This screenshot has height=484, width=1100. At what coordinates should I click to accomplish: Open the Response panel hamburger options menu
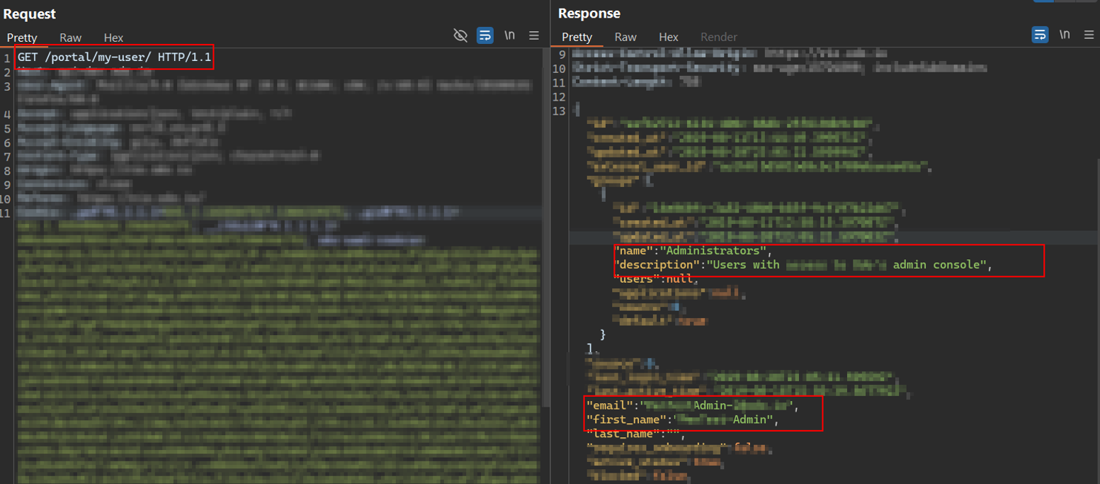(x=1089, y=35)
